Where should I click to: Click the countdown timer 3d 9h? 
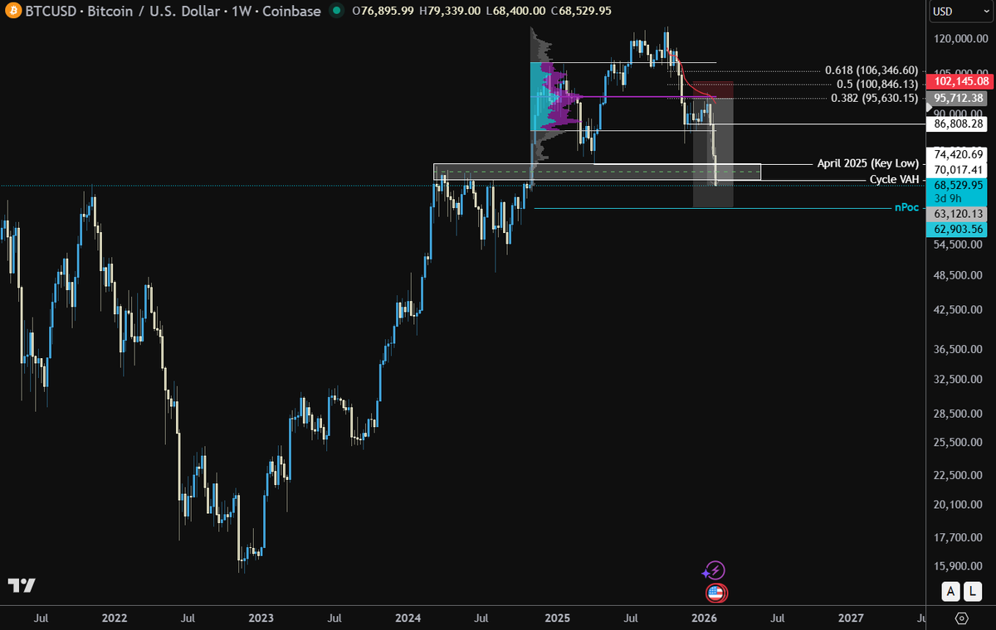pyautogui.click(x=947, y=198)
